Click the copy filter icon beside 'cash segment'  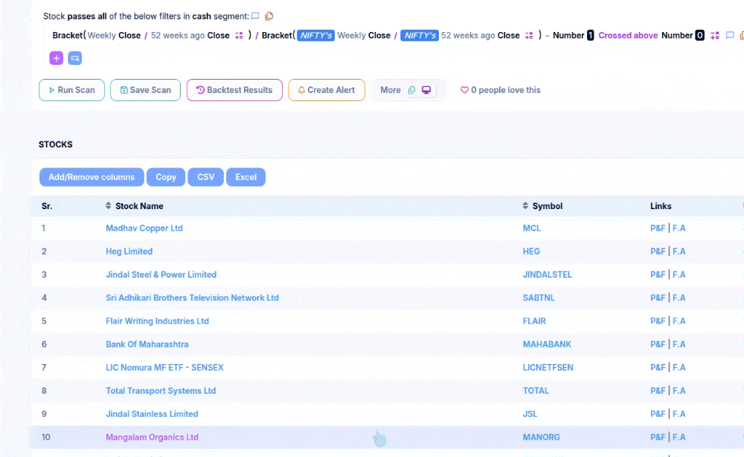(x=269, y=16)
